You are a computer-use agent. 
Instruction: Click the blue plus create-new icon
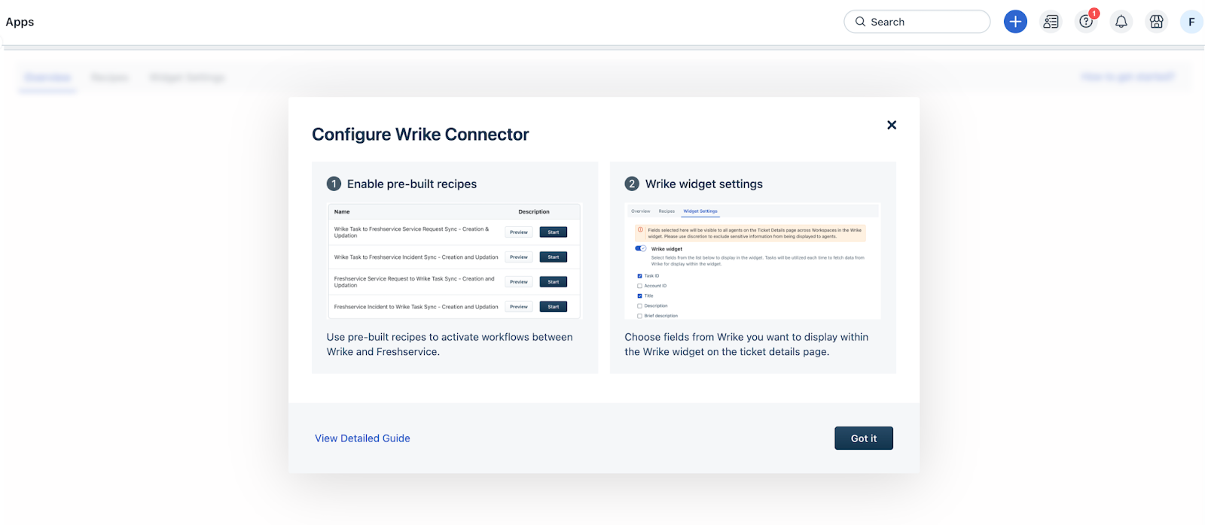pos(1015,22)
